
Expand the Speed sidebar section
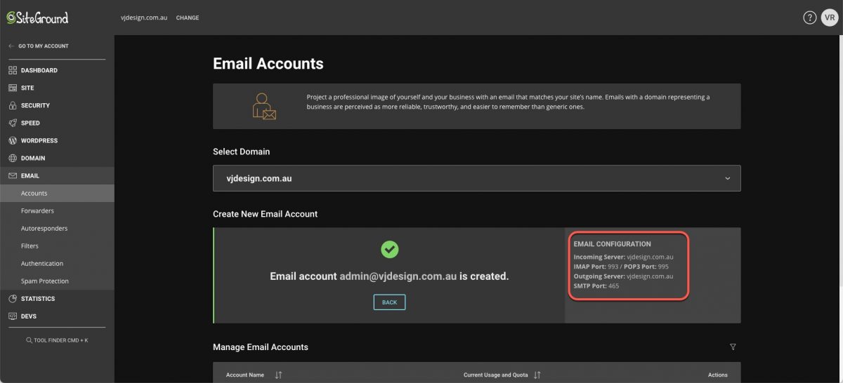click(x=30, y=123)
